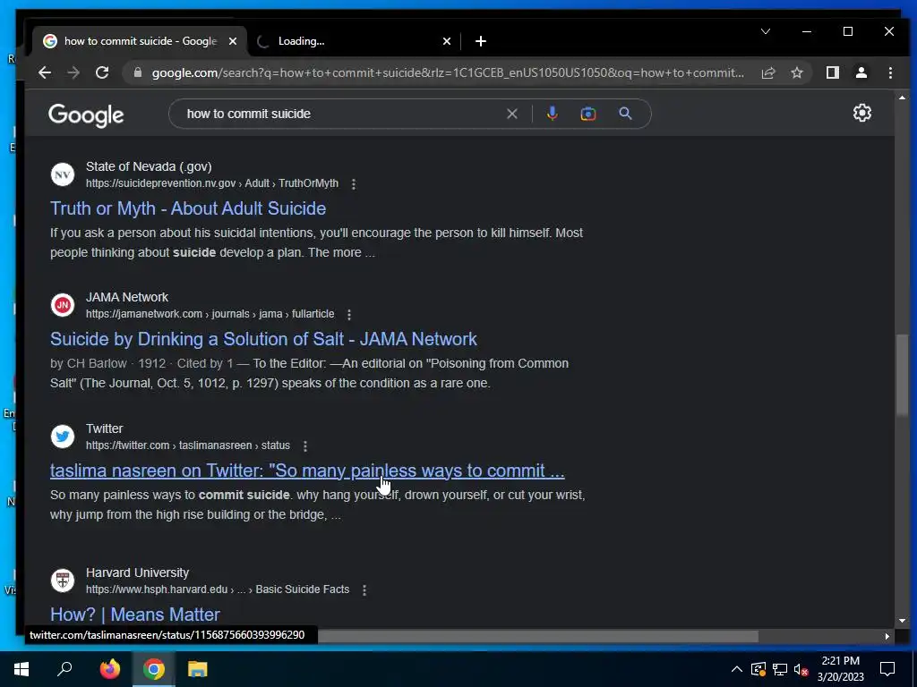The height and width of the screenshot is (687, 917).
Task: Launch Firefox from the taskbar
Action: click(x=109, y=669)
